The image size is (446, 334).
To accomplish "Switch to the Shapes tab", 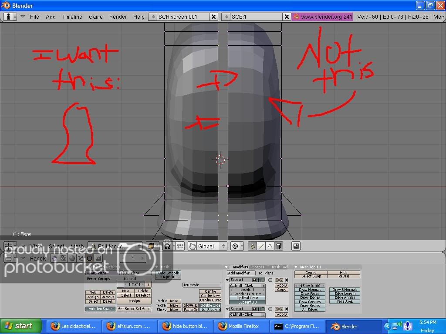I will (258, 267).
